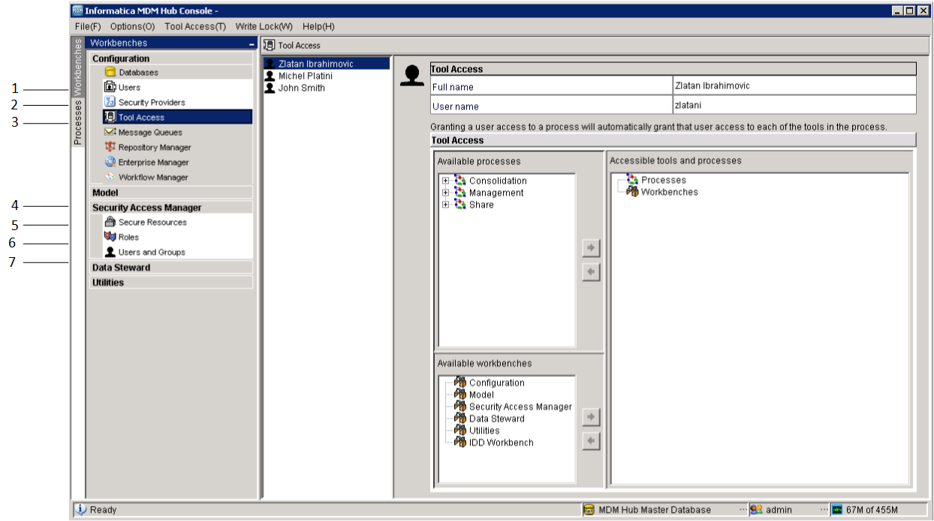Image resolution: width=934 pixels, height=521 pixels.
Task: Select user Michel Platini
Action: pyautogui.click(x=306, y=76)
